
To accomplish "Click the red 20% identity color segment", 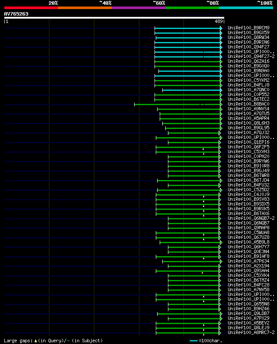I will pos(31,8).
